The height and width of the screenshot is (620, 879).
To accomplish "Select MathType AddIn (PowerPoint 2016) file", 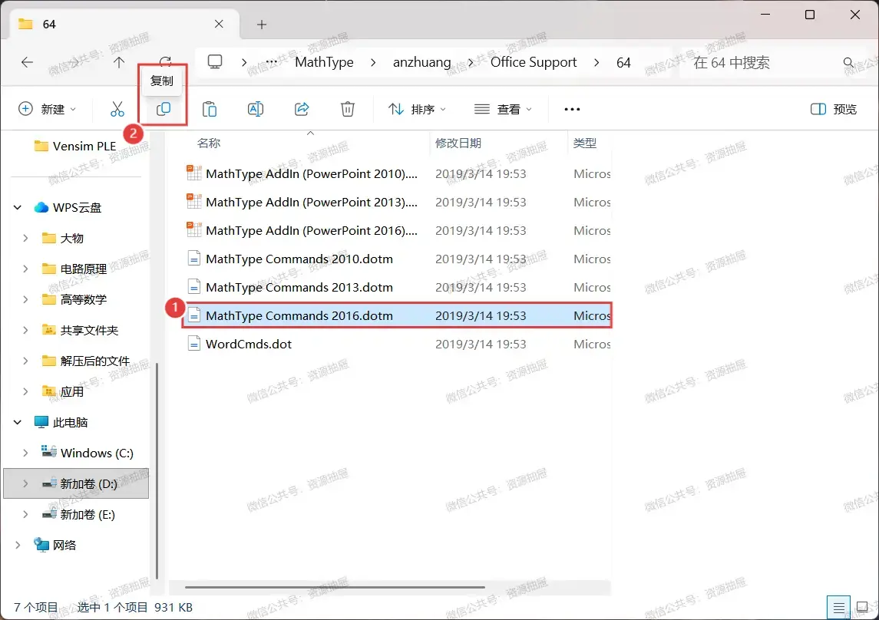I will 398,231.
